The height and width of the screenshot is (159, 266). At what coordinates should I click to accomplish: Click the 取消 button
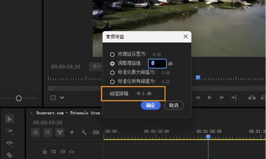174,105
